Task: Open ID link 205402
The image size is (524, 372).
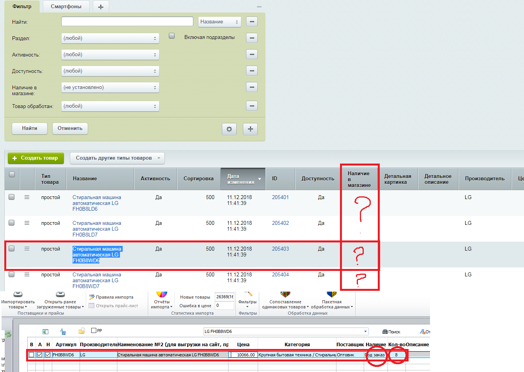Action: 280,223
